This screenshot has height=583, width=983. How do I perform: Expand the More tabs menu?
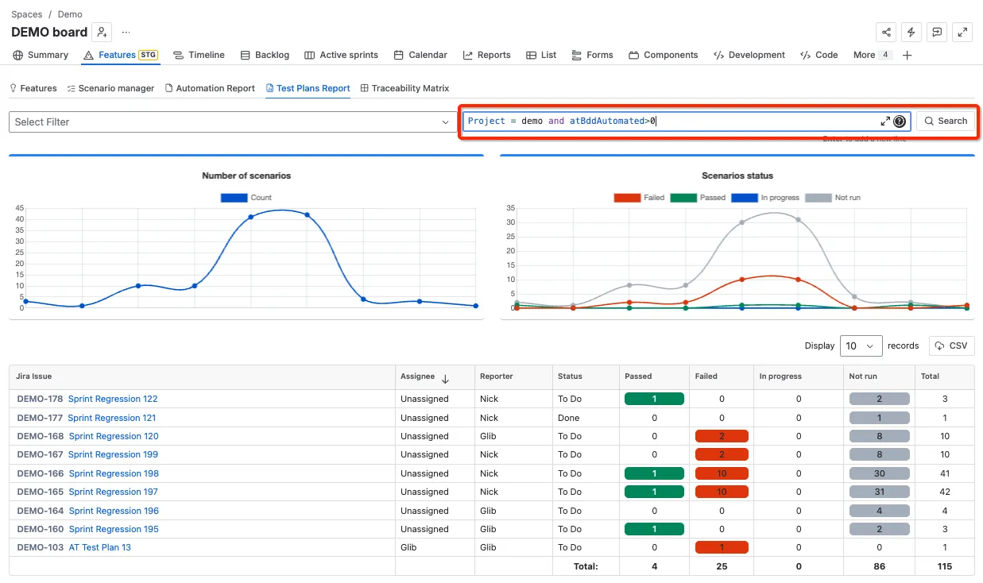872,55
